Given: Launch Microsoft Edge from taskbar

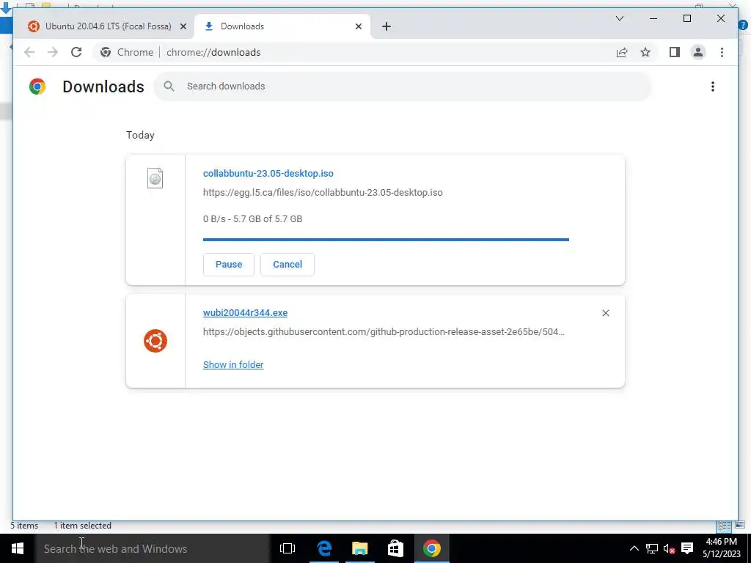Looking at the screenshot, I should coord(324,548).
